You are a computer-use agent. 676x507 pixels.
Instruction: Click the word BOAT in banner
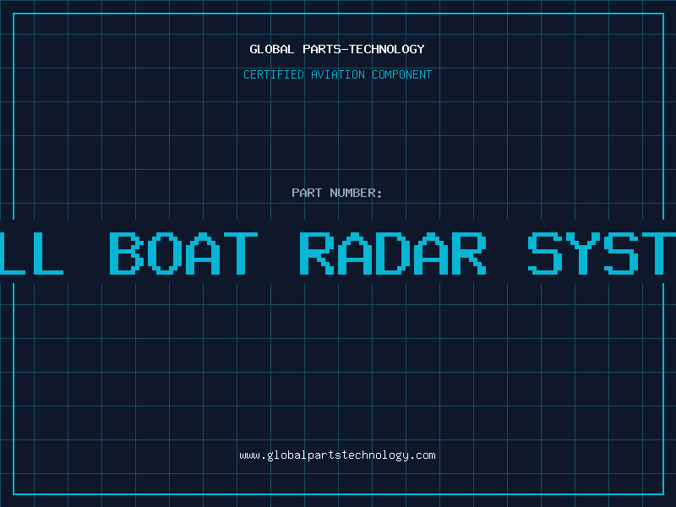183,253
